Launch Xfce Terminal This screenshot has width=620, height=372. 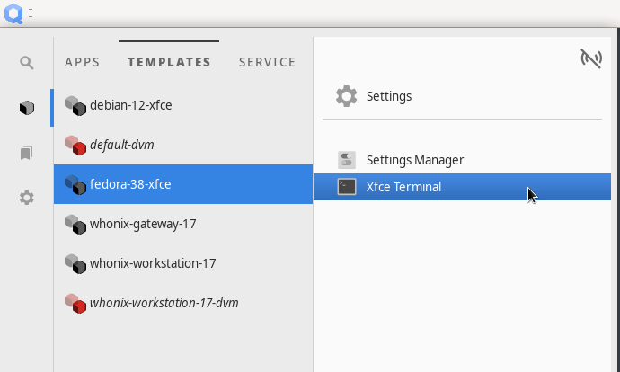click(x=403, y=187)
